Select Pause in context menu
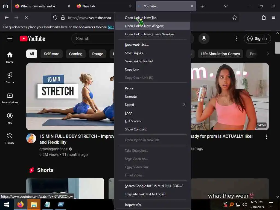The height and width of the screenshot is (210, 280). 152,88
